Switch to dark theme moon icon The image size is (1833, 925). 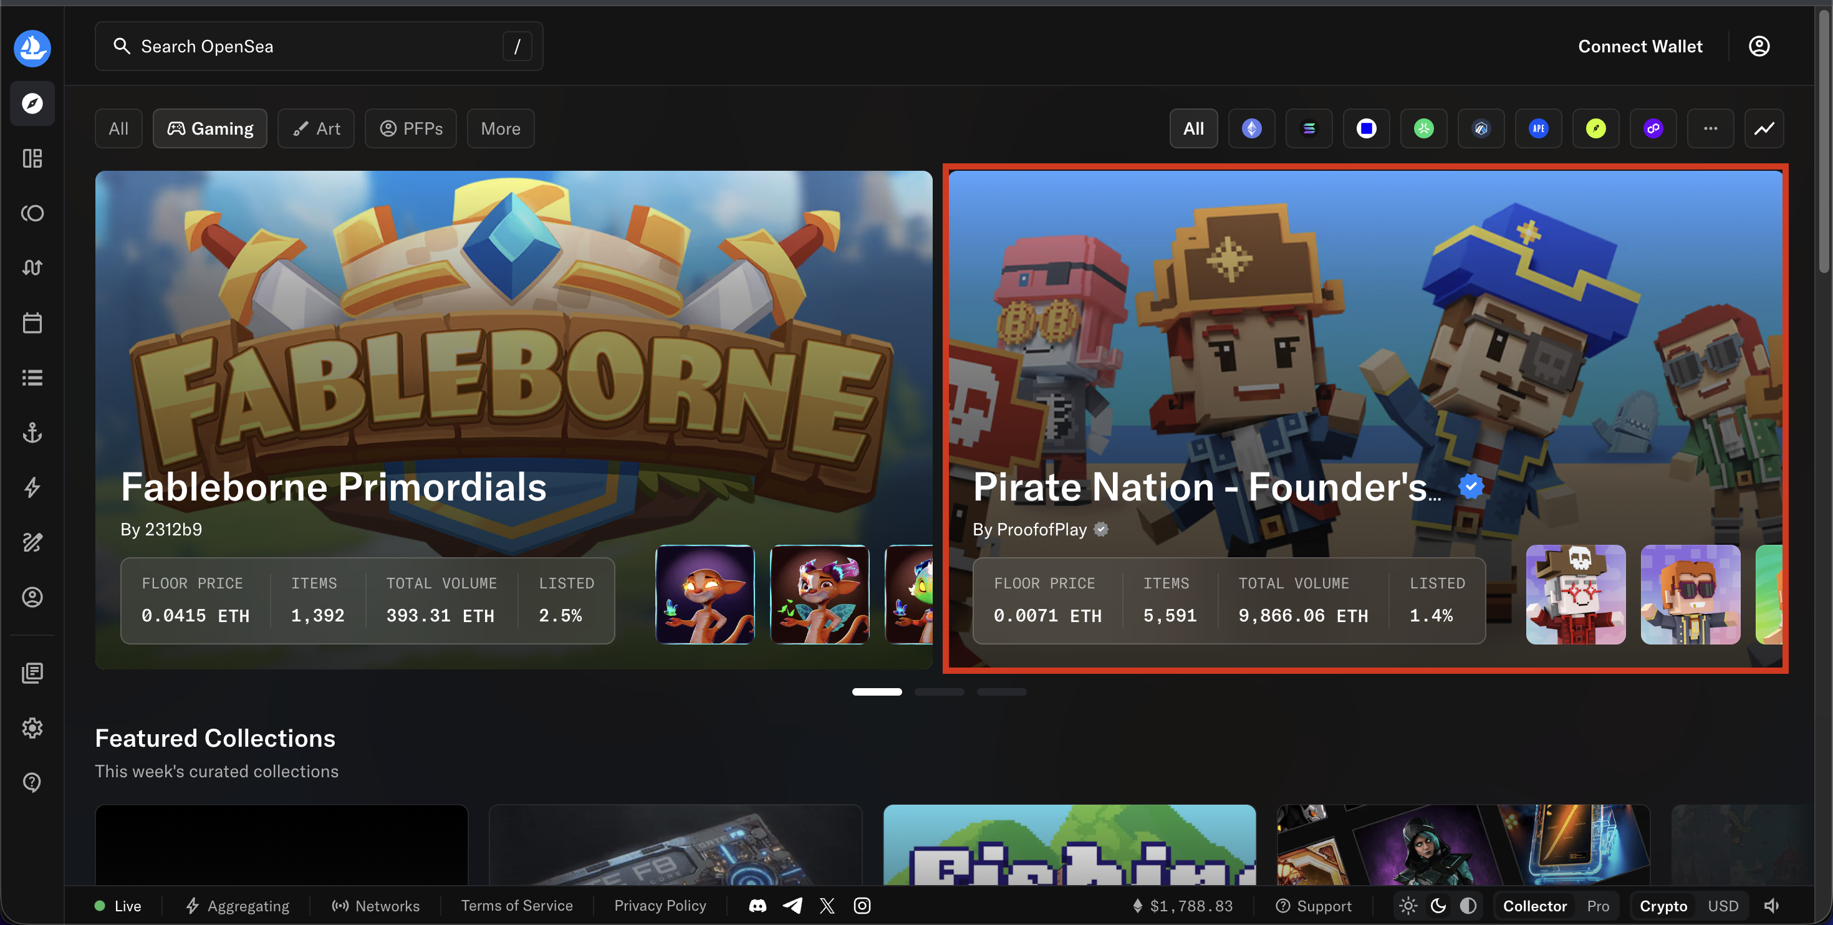(x=1438, y=906)
